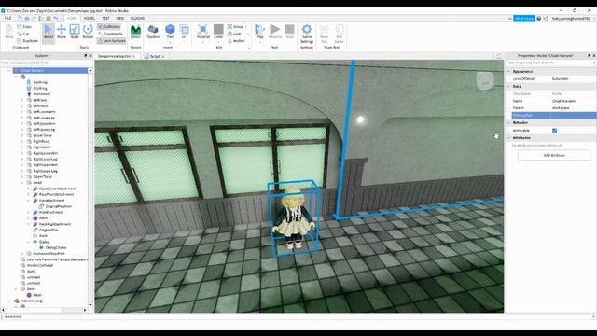Switch to the VIEW ribbon tab
The height and width of the screenshot is (336, 597).
(120, 19)
